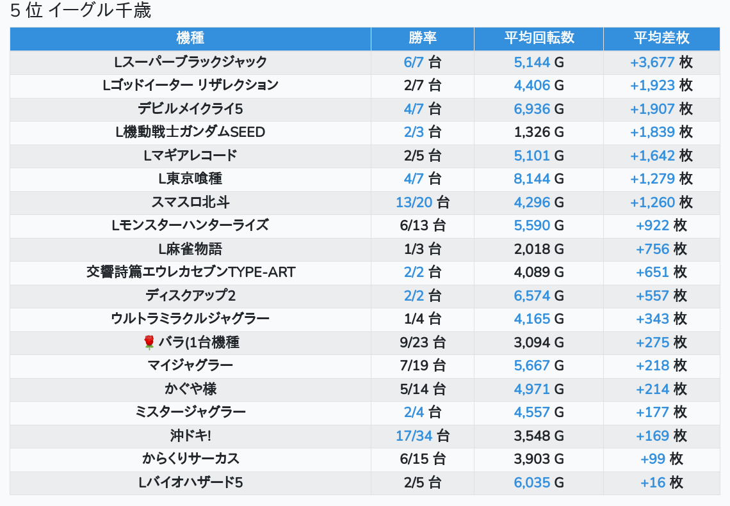Select the 7/19 台 win rate
The image size is (730, 506).
tap(422, 365)
